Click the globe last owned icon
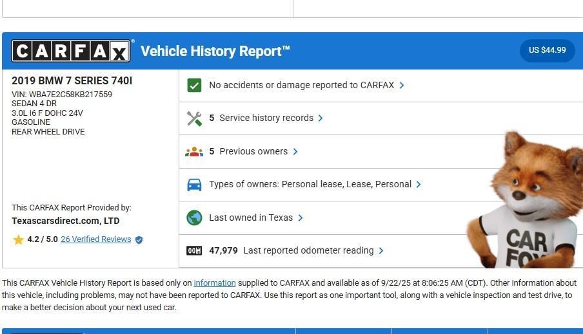The image size is (583, 334). [x=194, y=218]
